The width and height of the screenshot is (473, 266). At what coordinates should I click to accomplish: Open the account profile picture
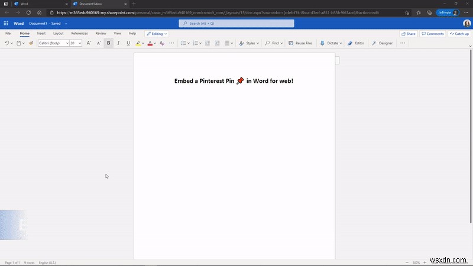[466, 23]
